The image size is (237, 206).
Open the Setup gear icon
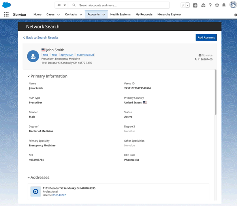217,6
